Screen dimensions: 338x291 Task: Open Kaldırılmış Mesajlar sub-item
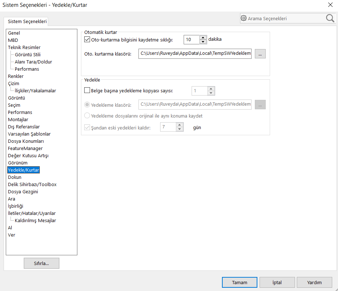35,220
